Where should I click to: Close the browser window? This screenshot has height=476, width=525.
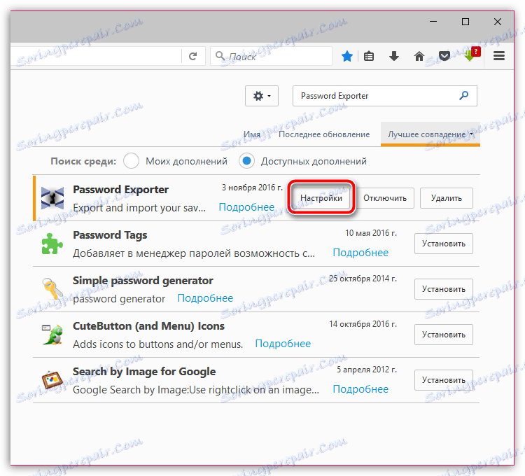pyautogui.click(x=498, y=22)
